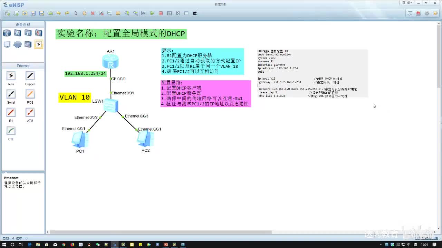Click the text note bubble tool
442x248 pixels.
[x=110, y=13]
